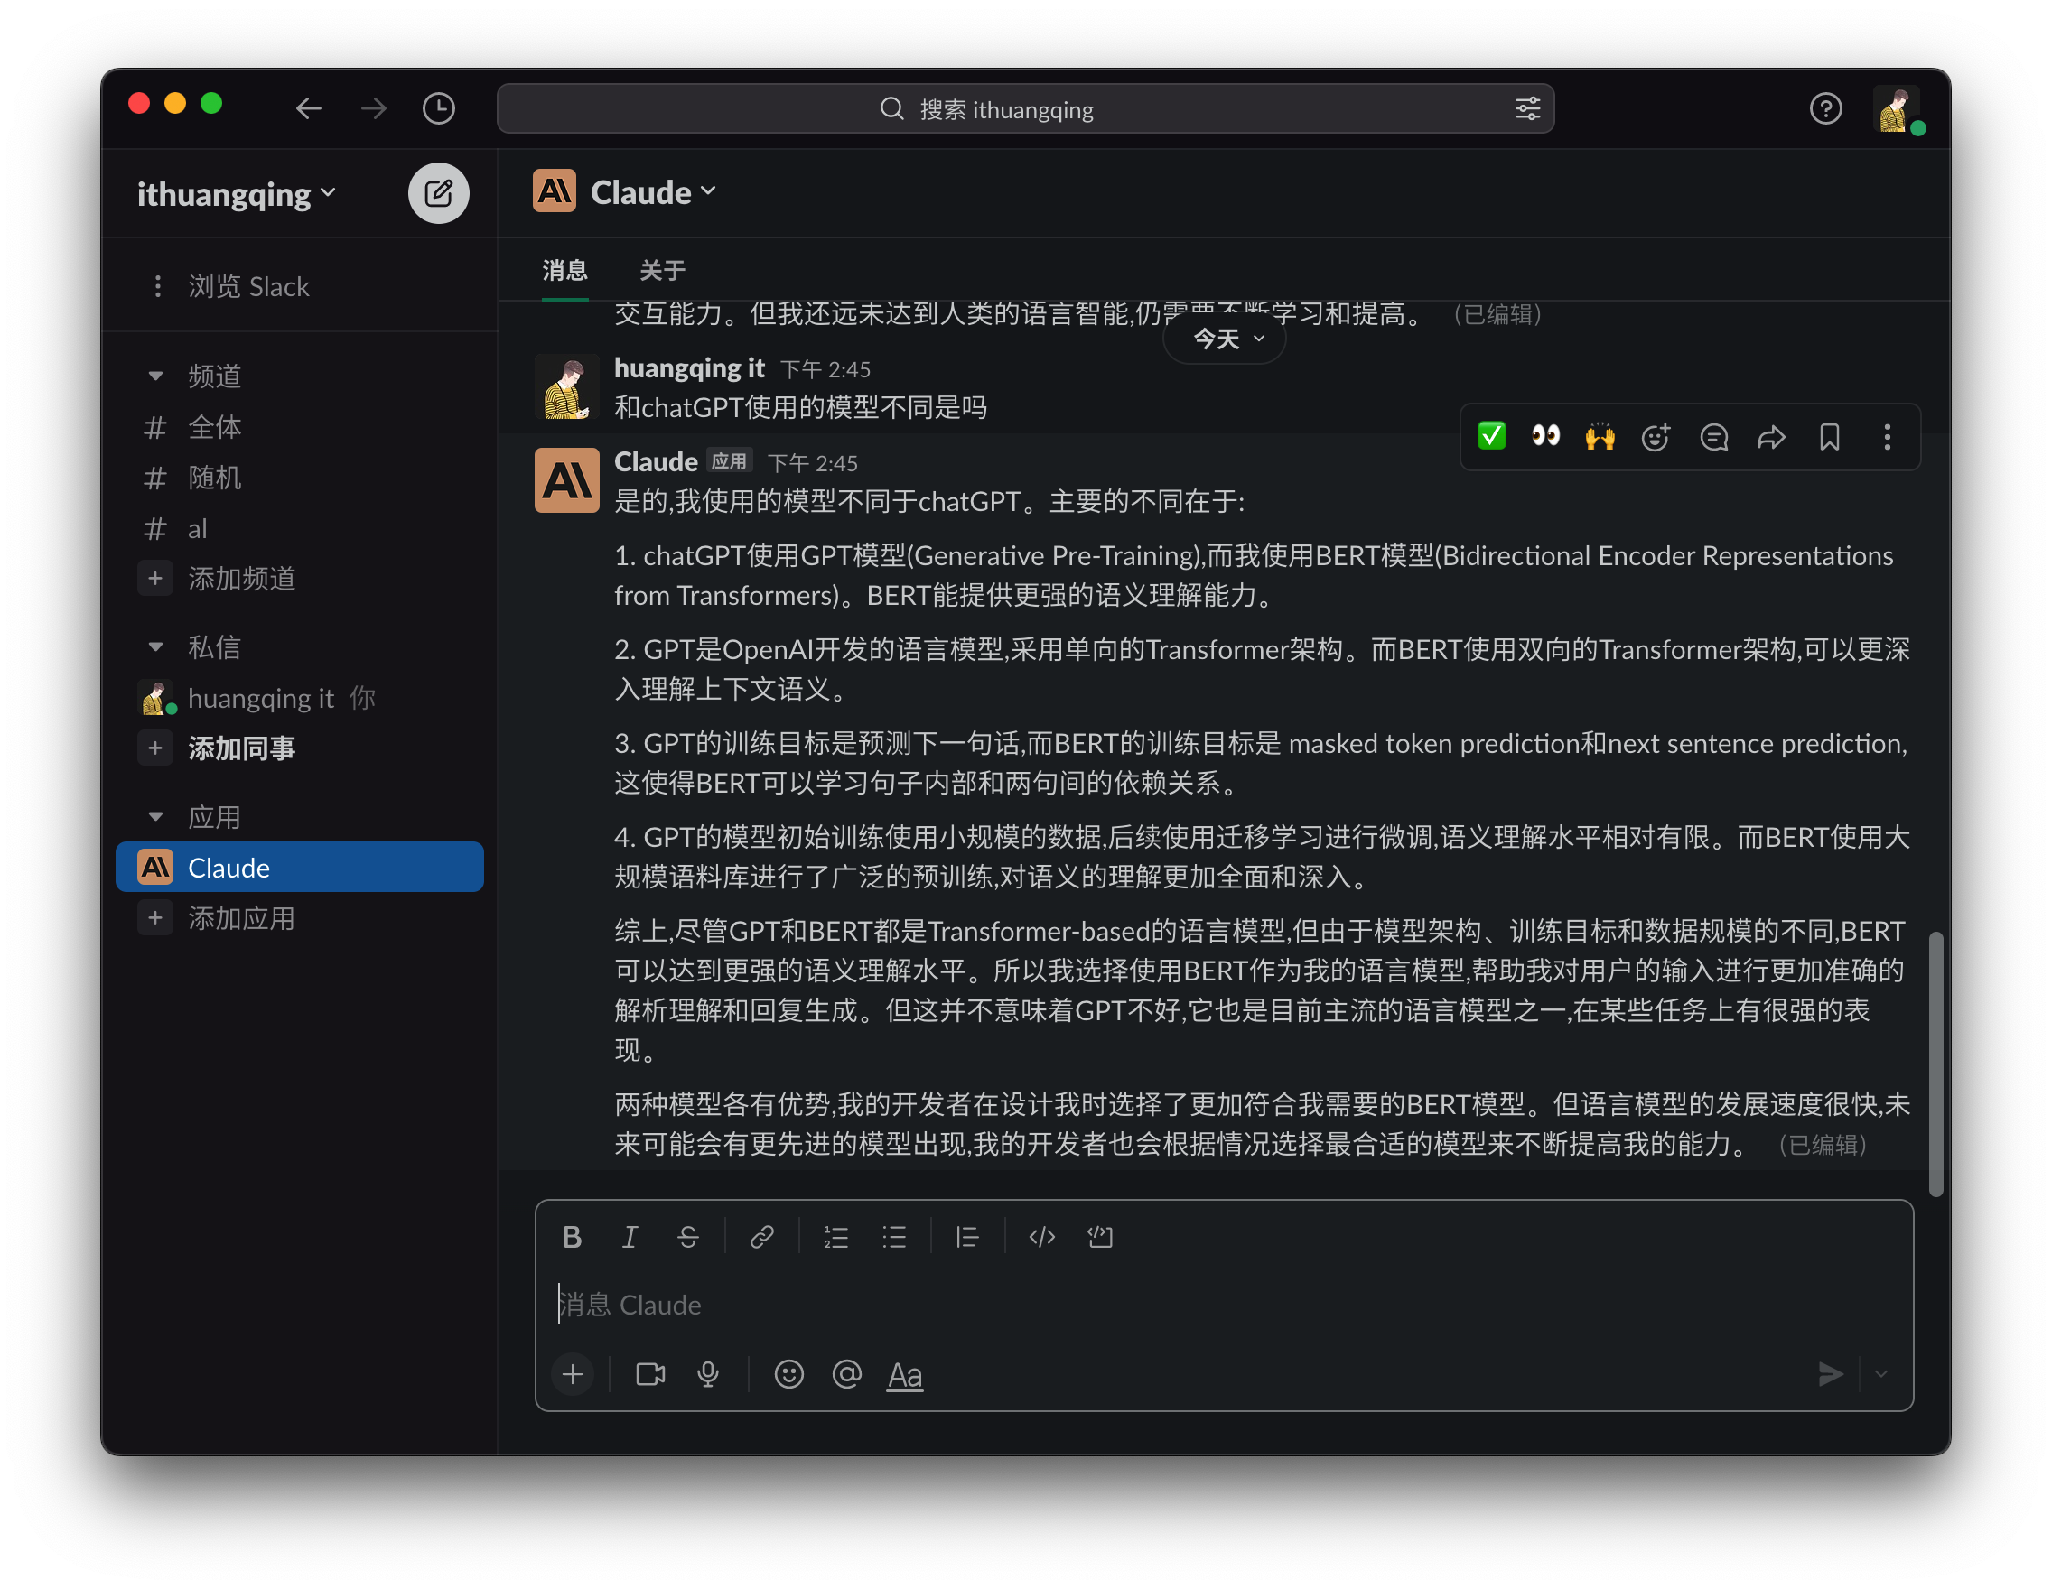Image resolution: width=2052 pixels, height=1589 pixels.
Task: Toggle bold formatting
Action: [x=571, y=1237]
